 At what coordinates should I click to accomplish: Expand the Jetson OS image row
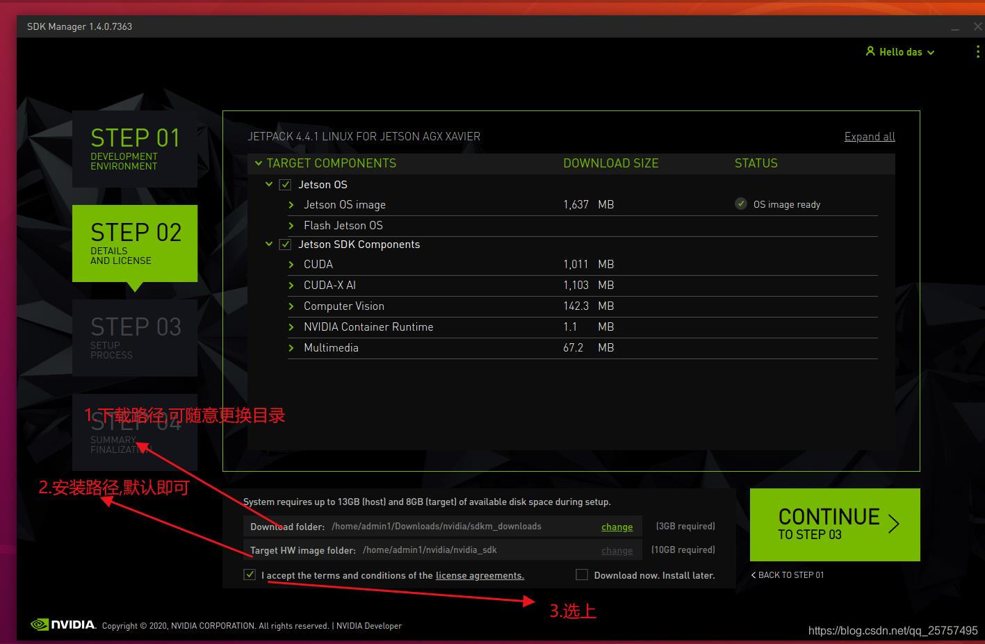pos(291,205)
